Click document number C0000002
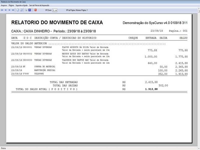This screenshot has width=200, height=150. click(x=27, y=54)
